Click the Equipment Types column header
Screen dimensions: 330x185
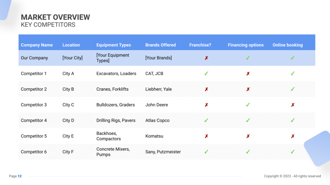click(x=114, y=45)
